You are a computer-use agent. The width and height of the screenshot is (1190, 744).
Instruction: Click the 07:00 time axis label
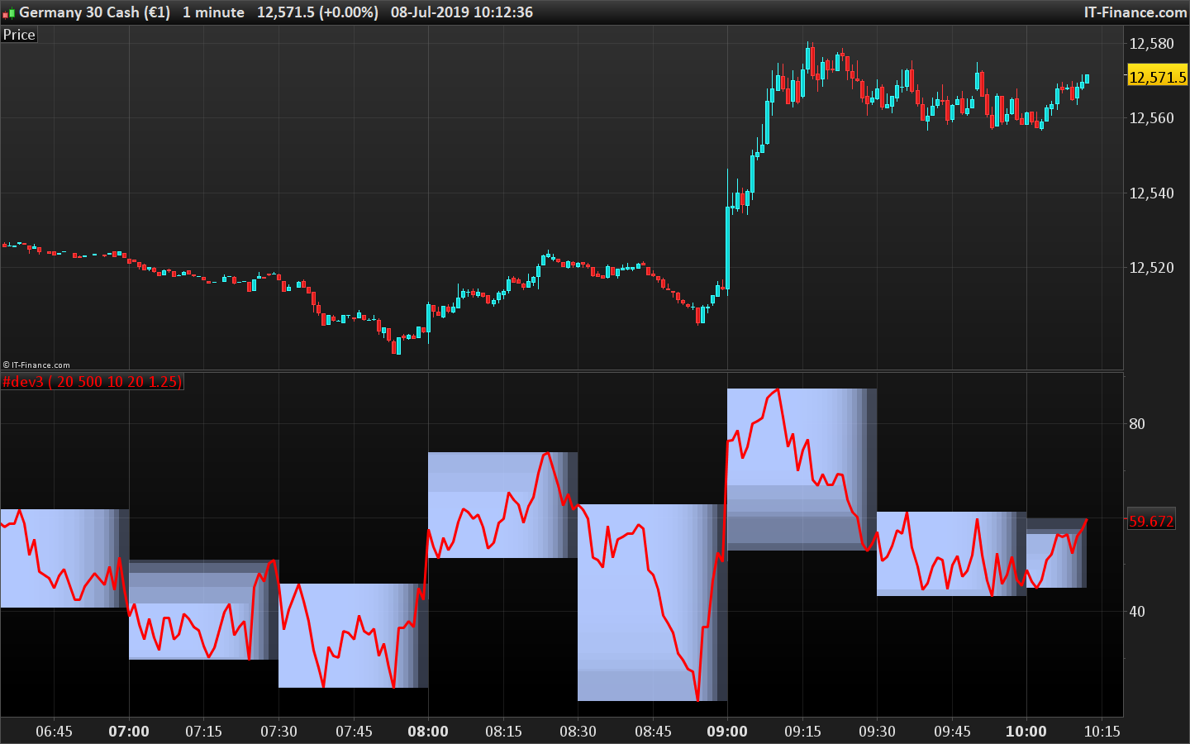point(129,732)
